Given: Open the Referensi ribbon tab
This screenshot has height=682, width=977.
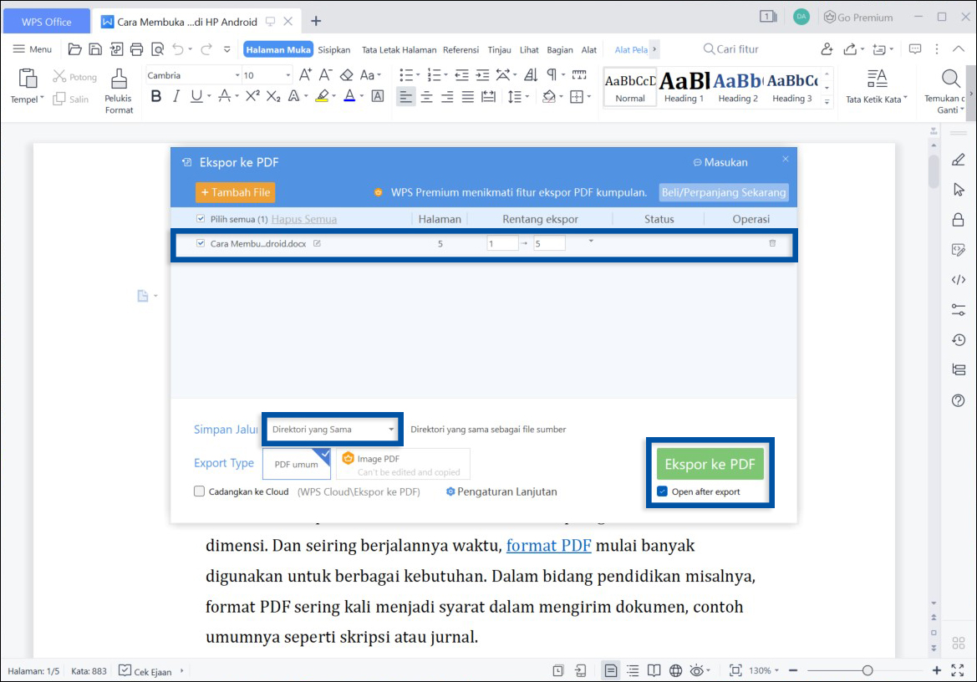Looking at the screenshot, I should point(461,49).
